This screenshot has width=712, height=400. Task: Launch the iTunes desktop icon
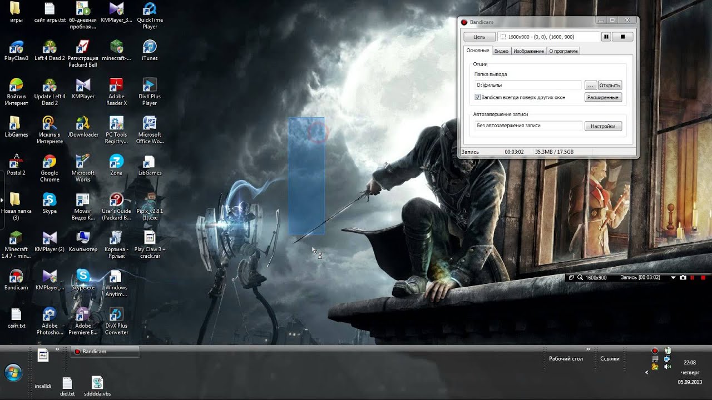pos(150,50)
